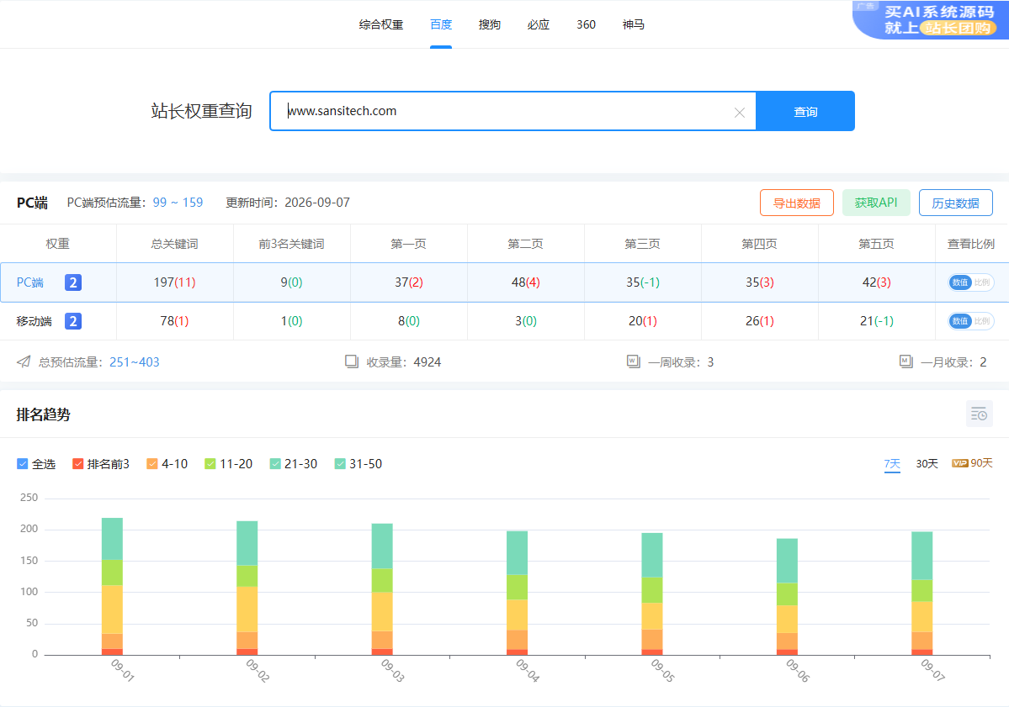Viewport: 1009px width, 707px height.
Task: Open 历史数据 button
Action: click(956, 203)
